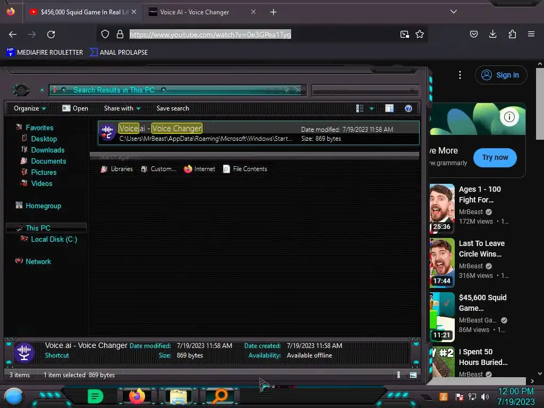Viewport: 544px width, 408px height.
Task: Open Last To Leave Circle Wins video
Action: tap(481, 249)
